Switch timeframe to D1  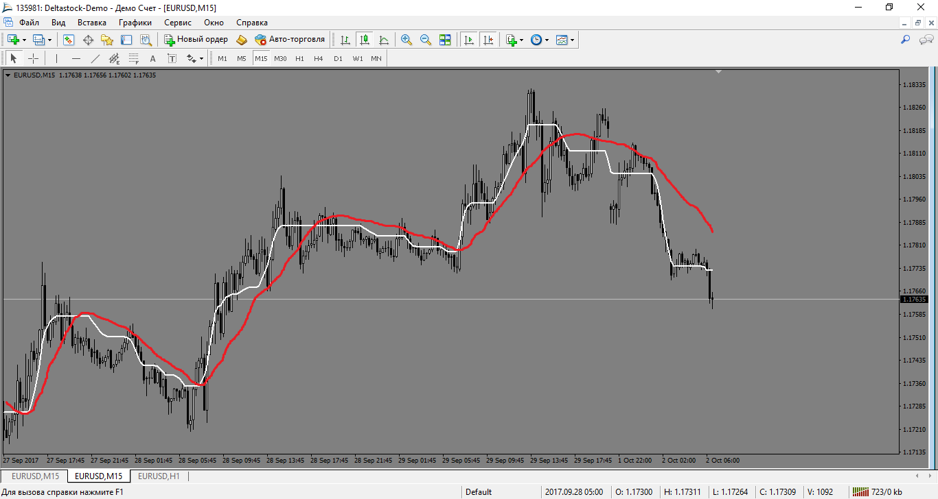[x=338, y=58]
